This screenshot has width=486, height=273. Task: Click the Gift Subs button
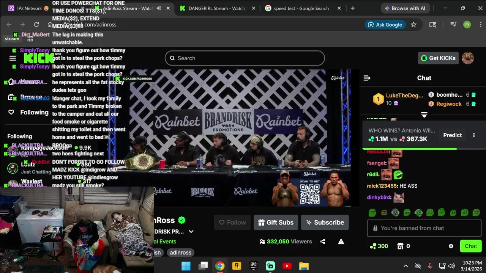coord(276,223)
